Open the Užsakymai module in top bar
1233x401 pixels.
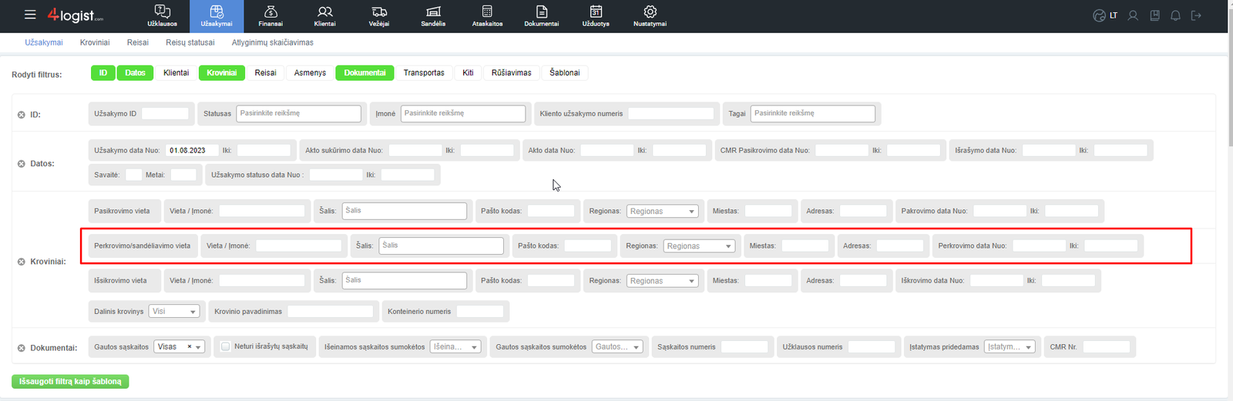pyautogui.click(x=217, y=16)
